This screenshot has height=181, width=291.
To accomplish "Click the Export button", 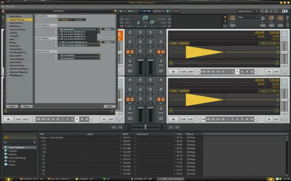I will pyautogui.click(x=26, y=106).
